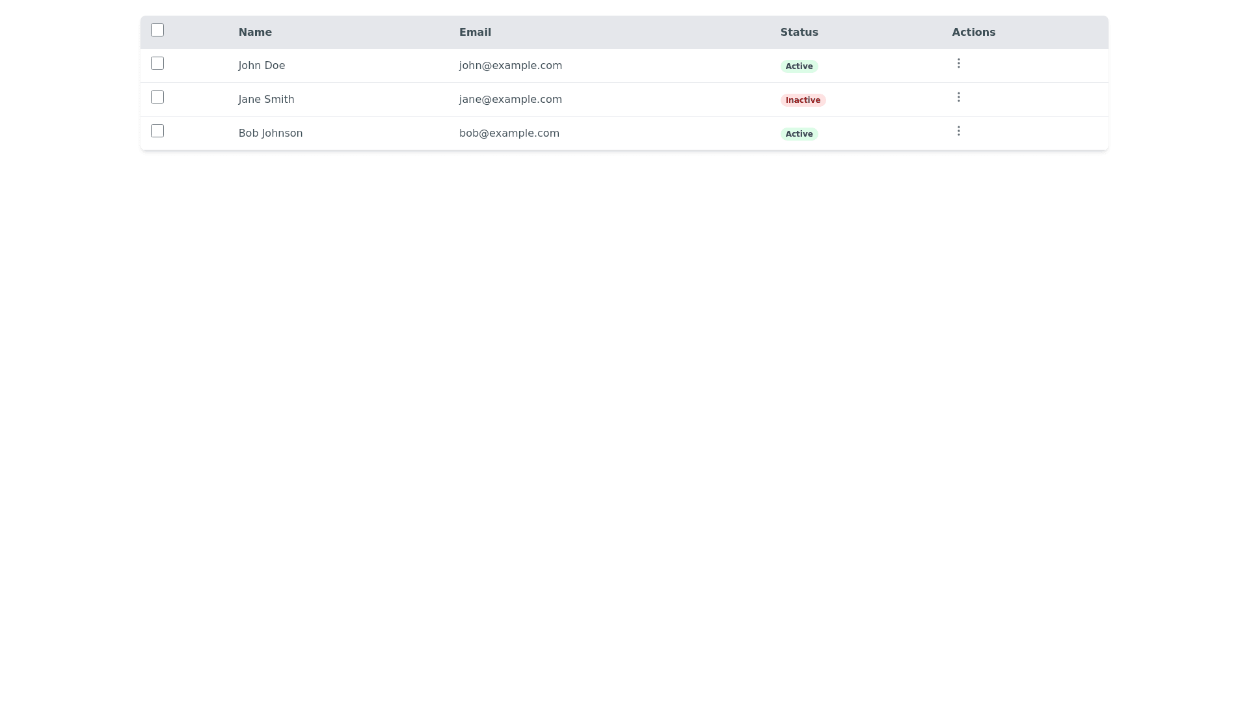Click the Name column header
This screenshot has width=1249, height=703.
(255, 32)
